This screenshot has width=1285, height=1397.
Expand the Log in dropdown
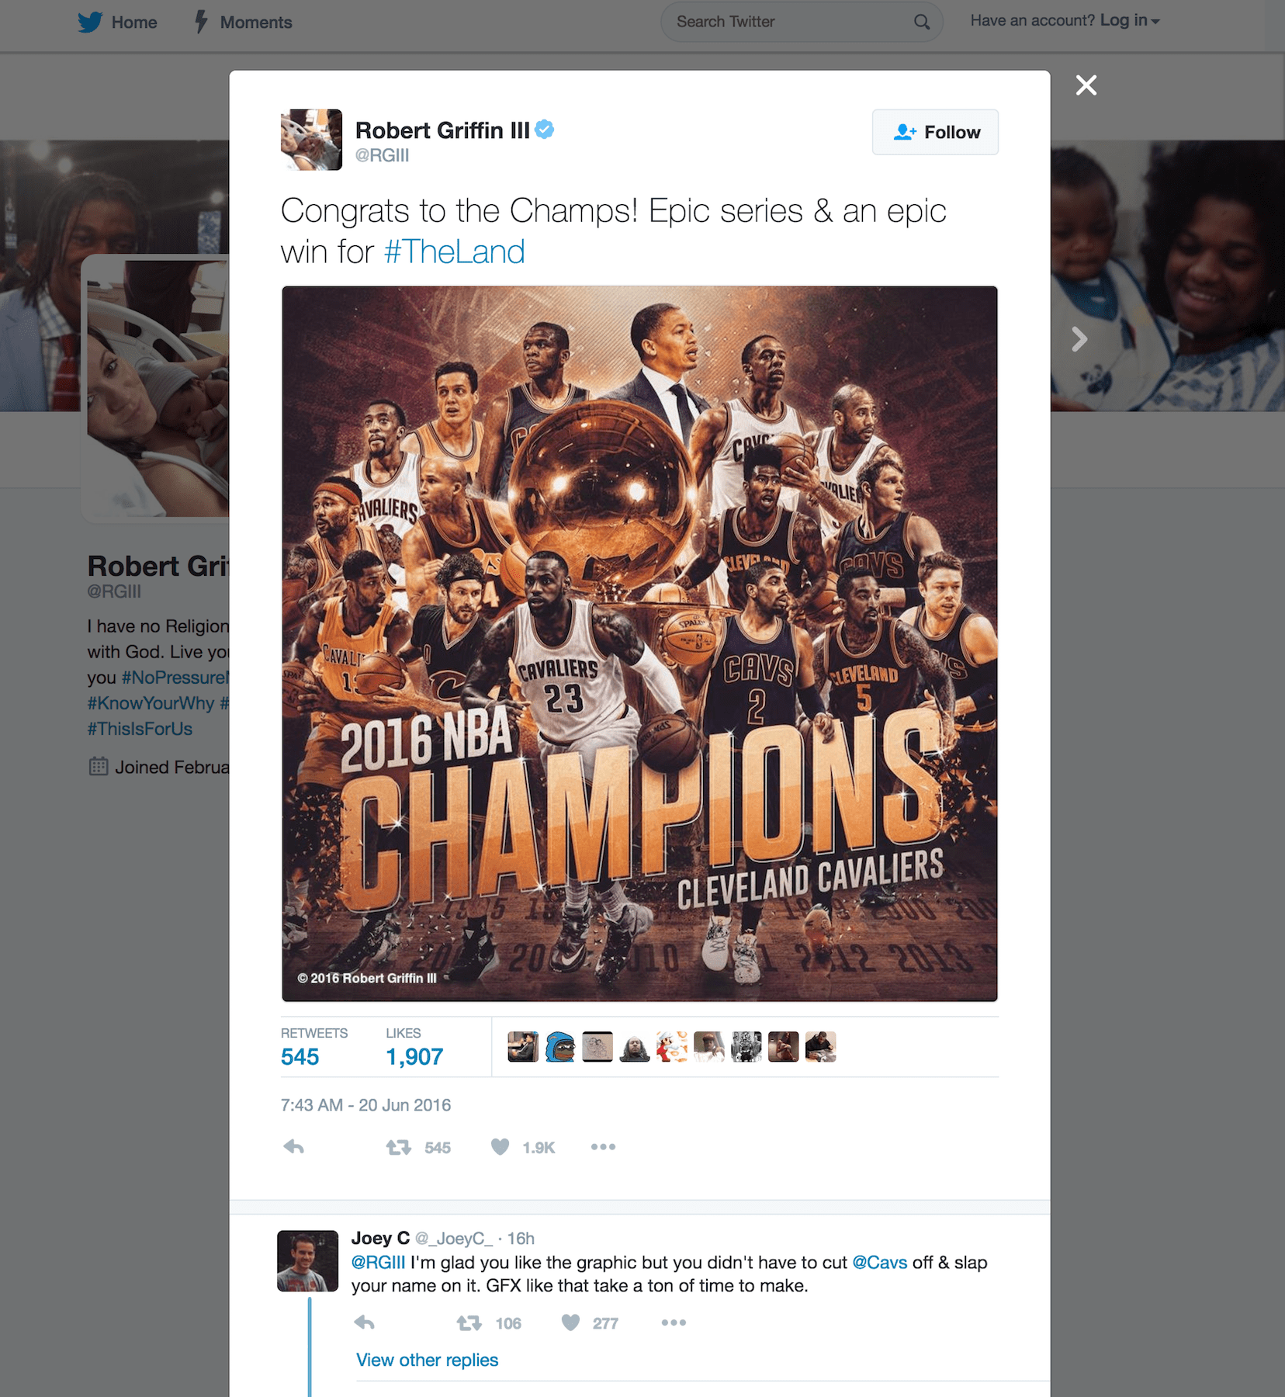click(x=1130, y=21)
